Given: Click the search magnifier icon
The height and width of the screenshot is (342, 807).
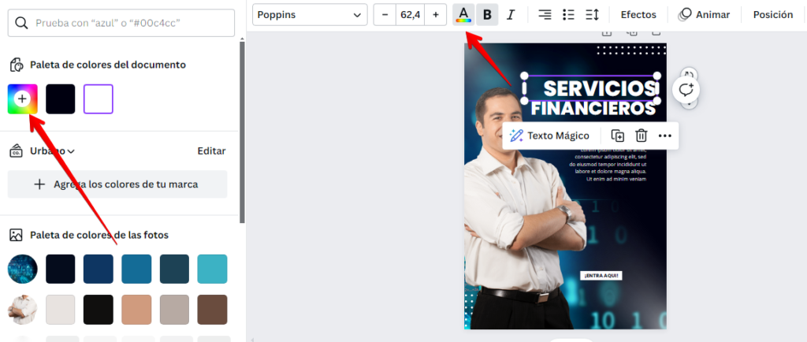Looking at the screenshot, I should 21,23.
